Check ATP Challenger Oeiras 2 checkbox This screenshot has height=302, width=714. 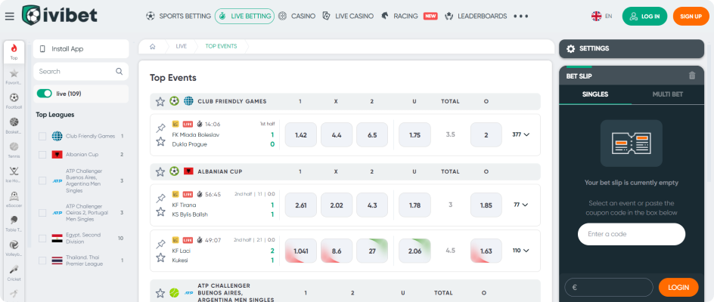42,213
